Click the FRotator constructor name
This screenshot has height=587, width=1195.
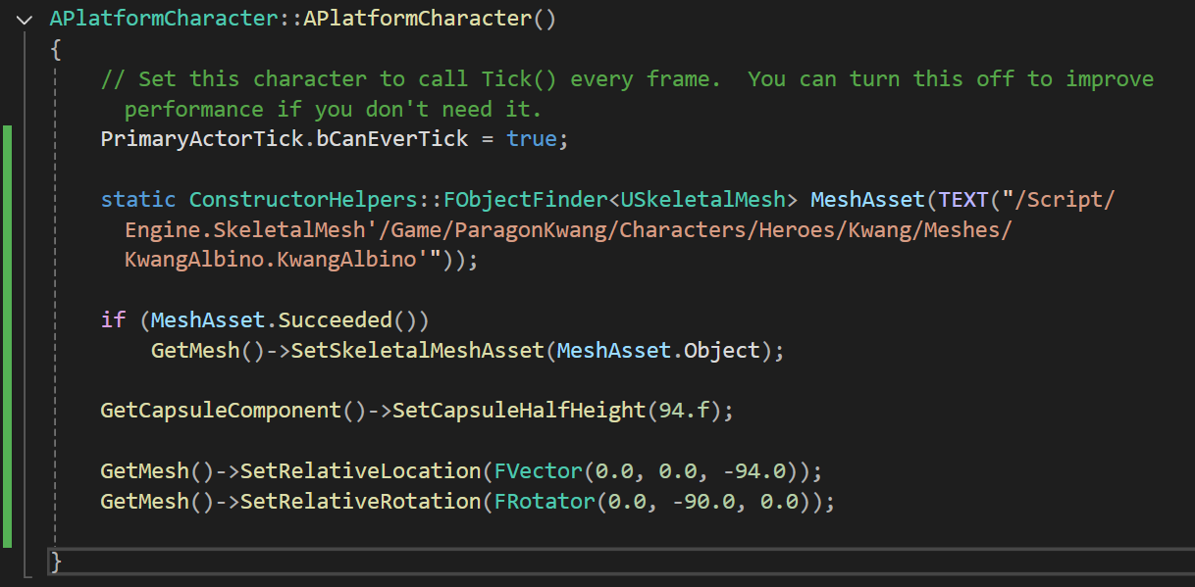pyautogui.click(x=545, y=502)
